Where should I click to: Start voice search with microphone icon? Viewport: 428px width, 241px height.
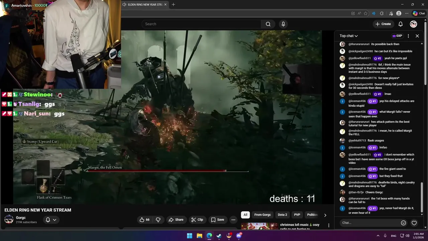tap(283, 24)
